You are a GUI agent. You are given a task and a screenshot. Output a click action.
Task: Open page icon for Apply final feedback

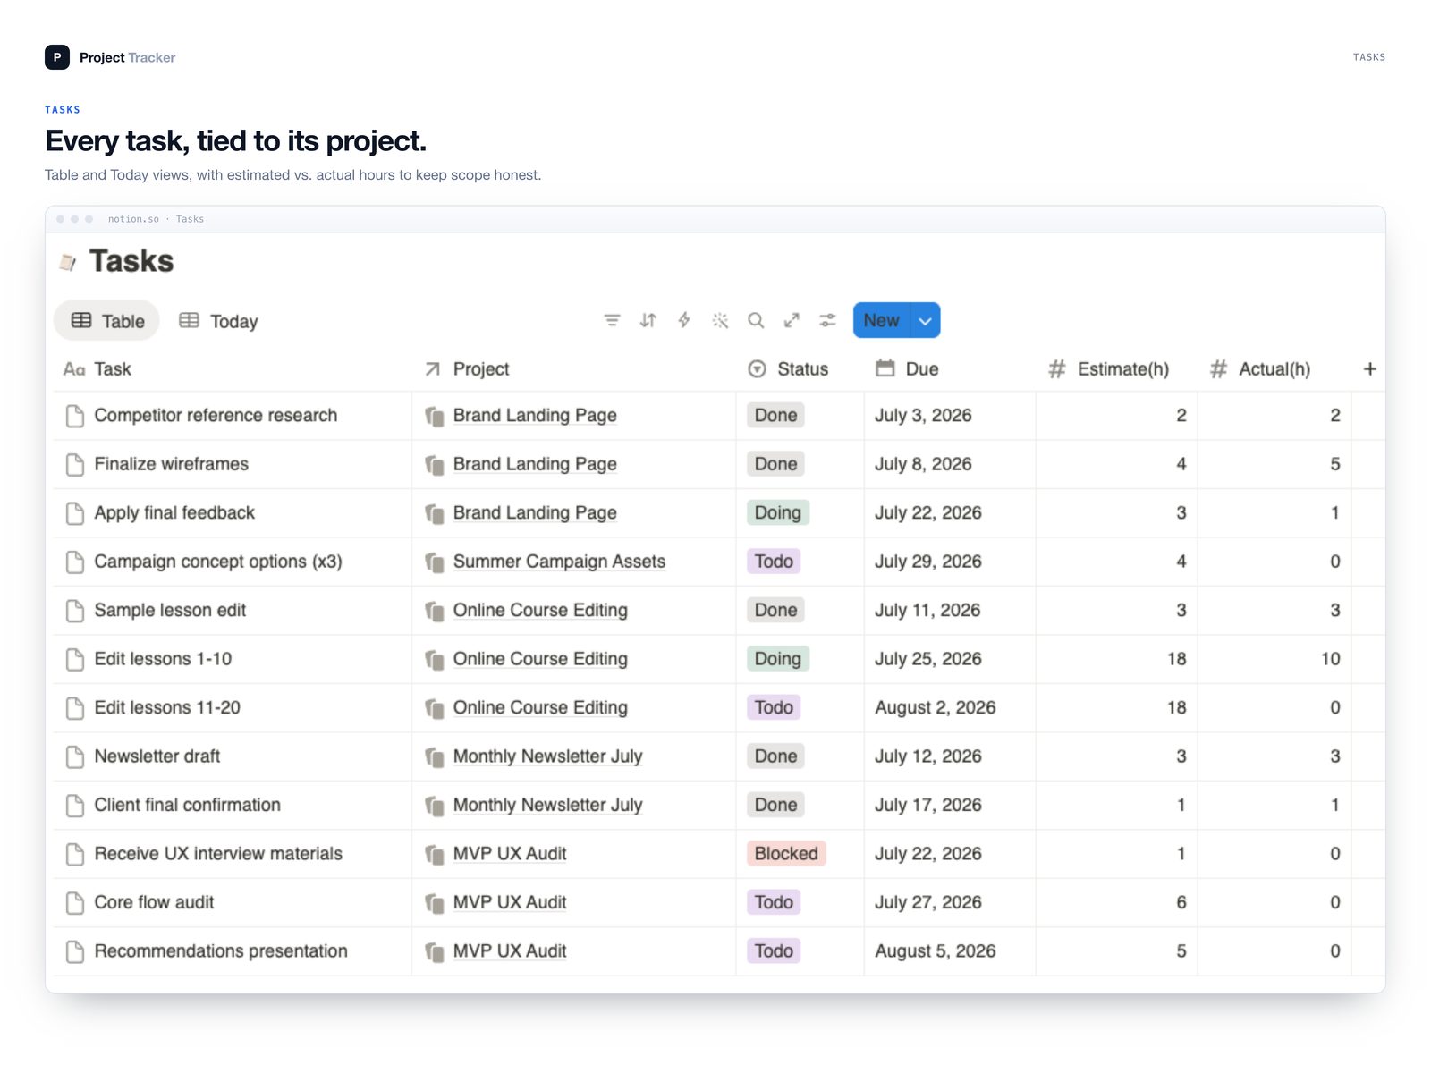[75, 513]
